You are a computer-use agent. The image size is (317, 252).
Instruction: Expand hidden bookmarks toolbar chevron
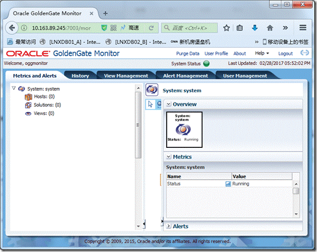click(x=256, y=42)
